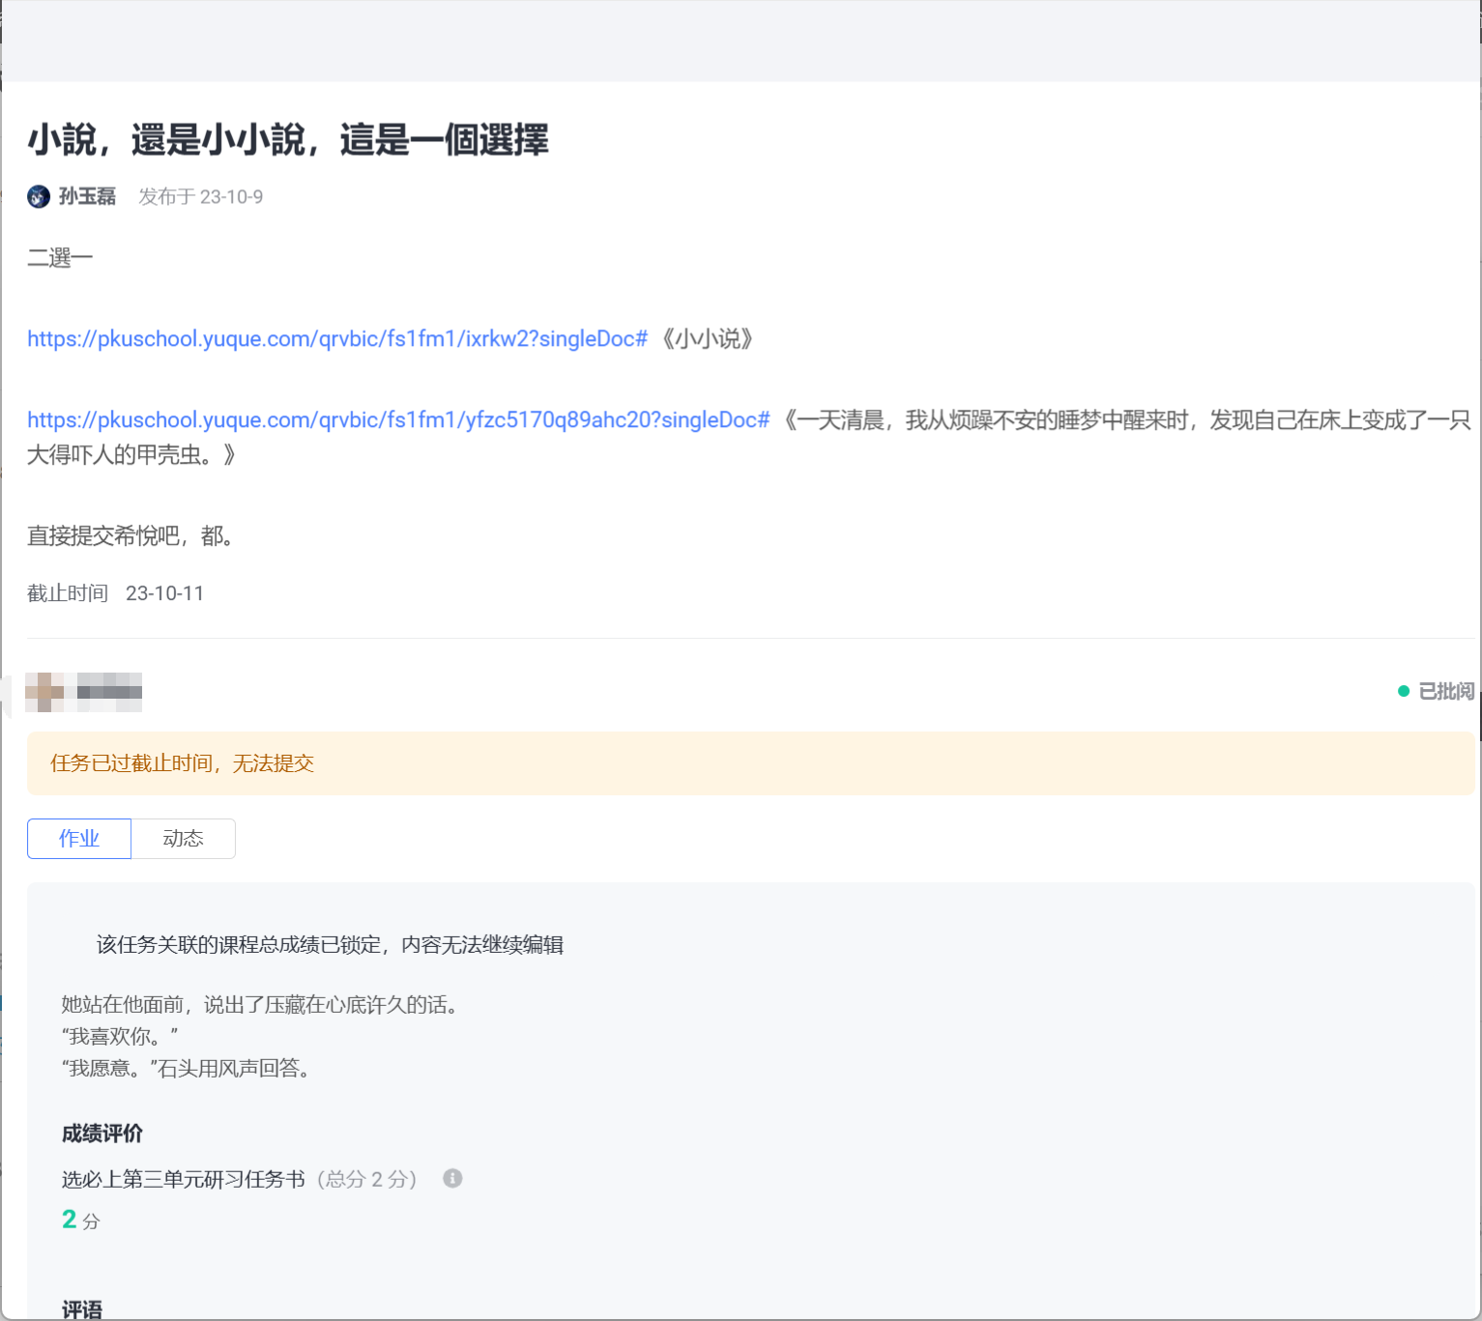
Task: Click the author name 孙玉磊
Action: [x=87, y=197]
